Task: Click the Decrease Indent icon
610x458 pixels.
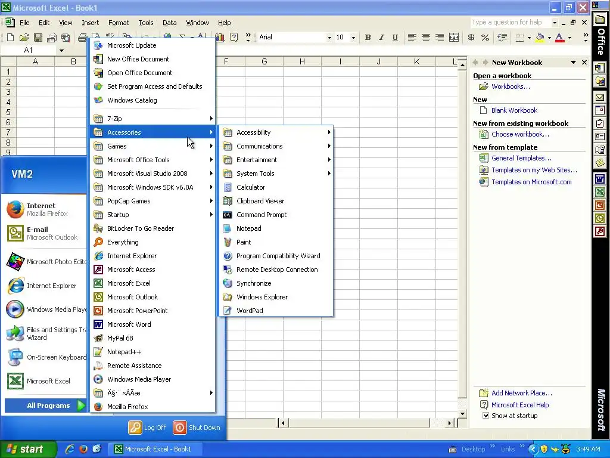Action: click(502, 38)
